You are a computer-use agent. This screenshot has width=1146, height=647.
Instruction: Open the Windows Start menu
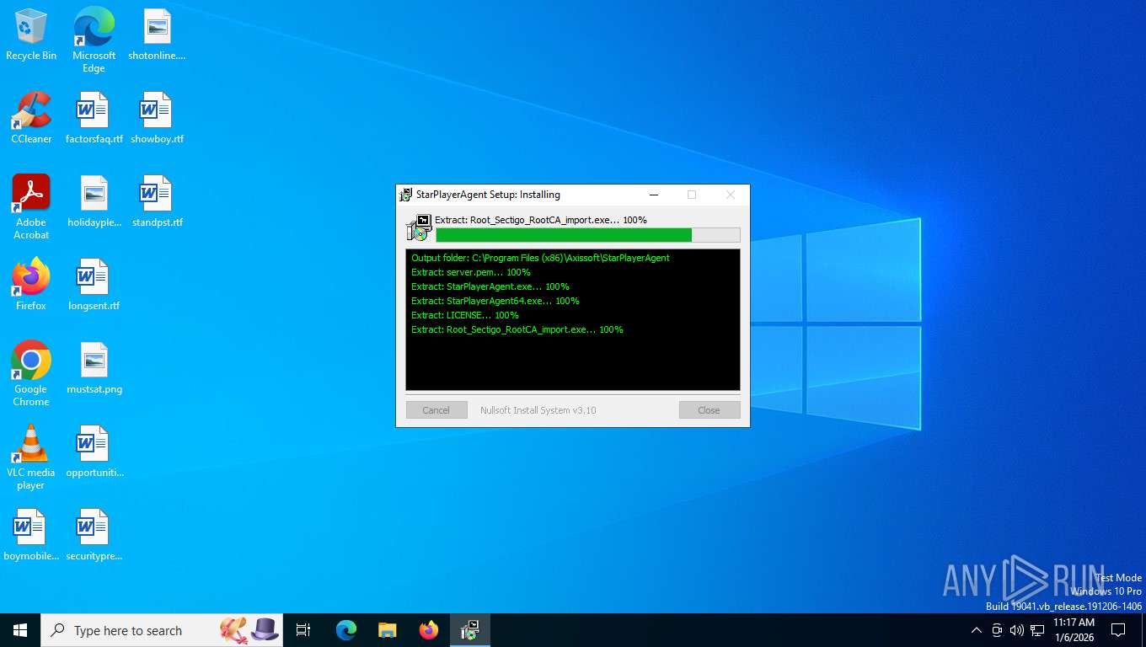pos(20,630)
